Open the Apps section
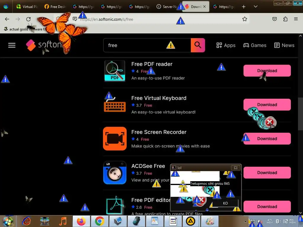Image resolution: width=303 pixels, height=227 pixels. (226, 45)
